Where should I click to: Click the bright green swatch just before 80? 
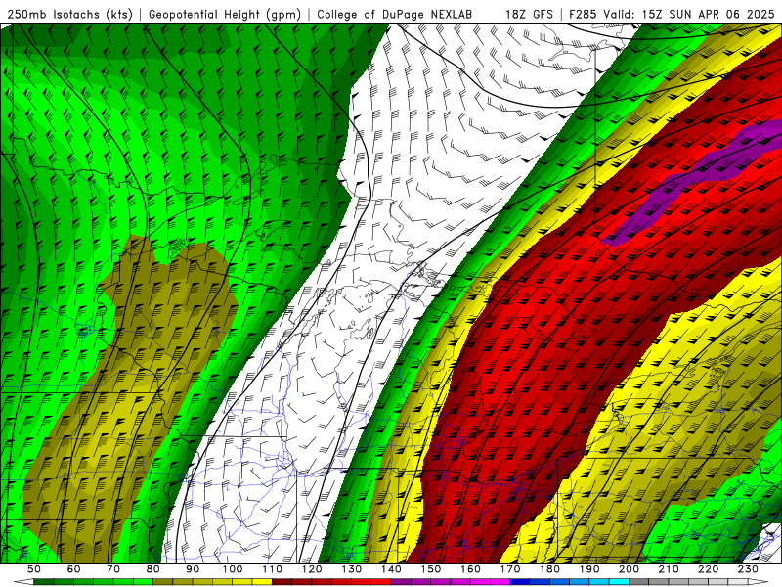click(143, 581)
